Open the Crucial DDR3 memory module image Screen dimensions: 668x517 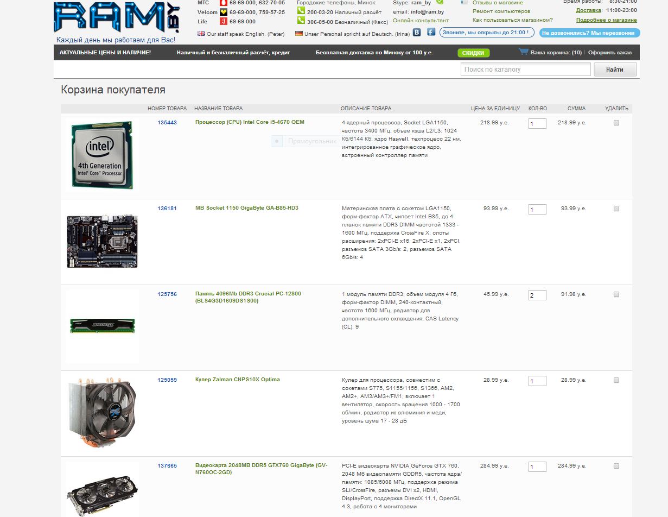pos(102,326)
